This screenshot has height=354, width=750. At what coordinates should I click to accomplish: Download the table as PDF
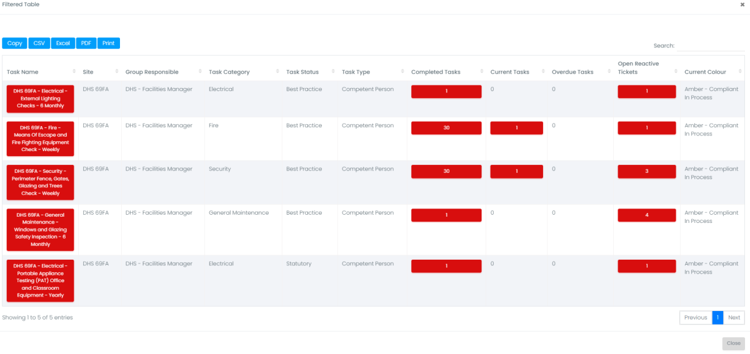click(x=86, y=43)
